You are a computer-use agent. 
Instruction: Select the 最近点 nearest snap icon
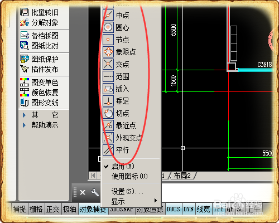(108, 125)
